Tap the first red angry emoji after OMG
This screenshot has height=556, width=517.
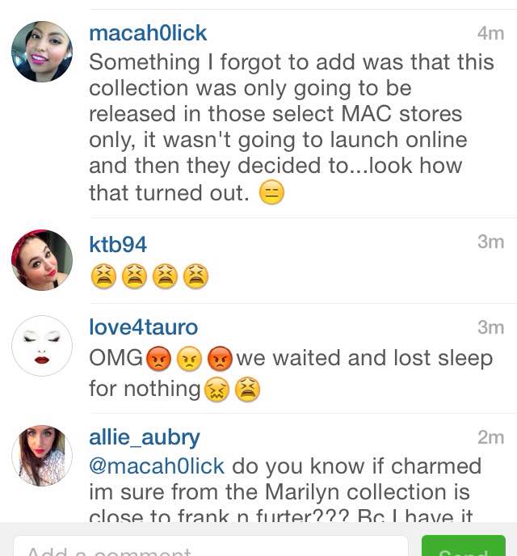[x=159, y=359]
